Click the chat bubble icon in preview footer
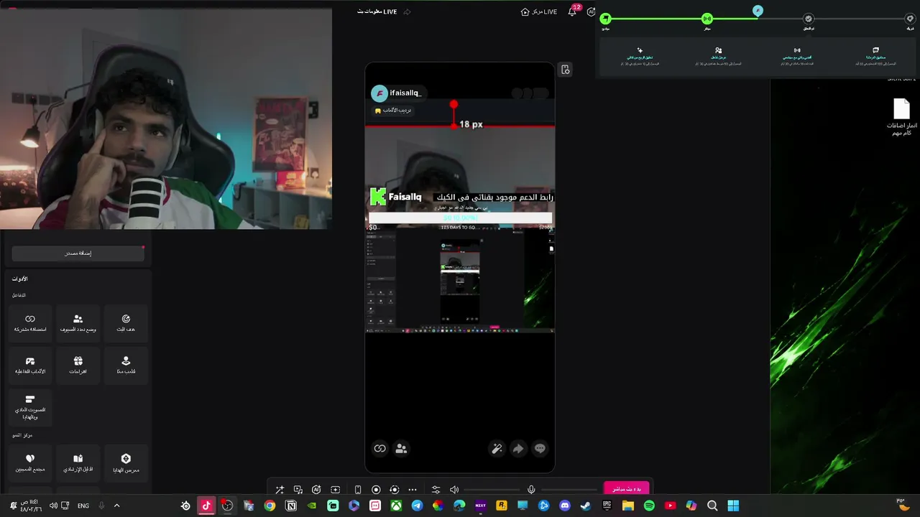The width and height of the screenshot is (920, 517). point(540,449)
